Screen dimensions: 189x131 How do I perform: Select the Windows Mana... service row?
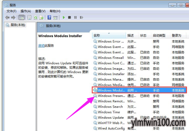click(139, 80)
